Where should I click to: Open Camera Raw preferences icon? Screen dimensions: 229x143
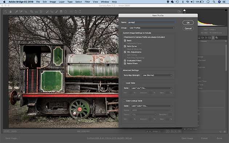pos(71,12)
